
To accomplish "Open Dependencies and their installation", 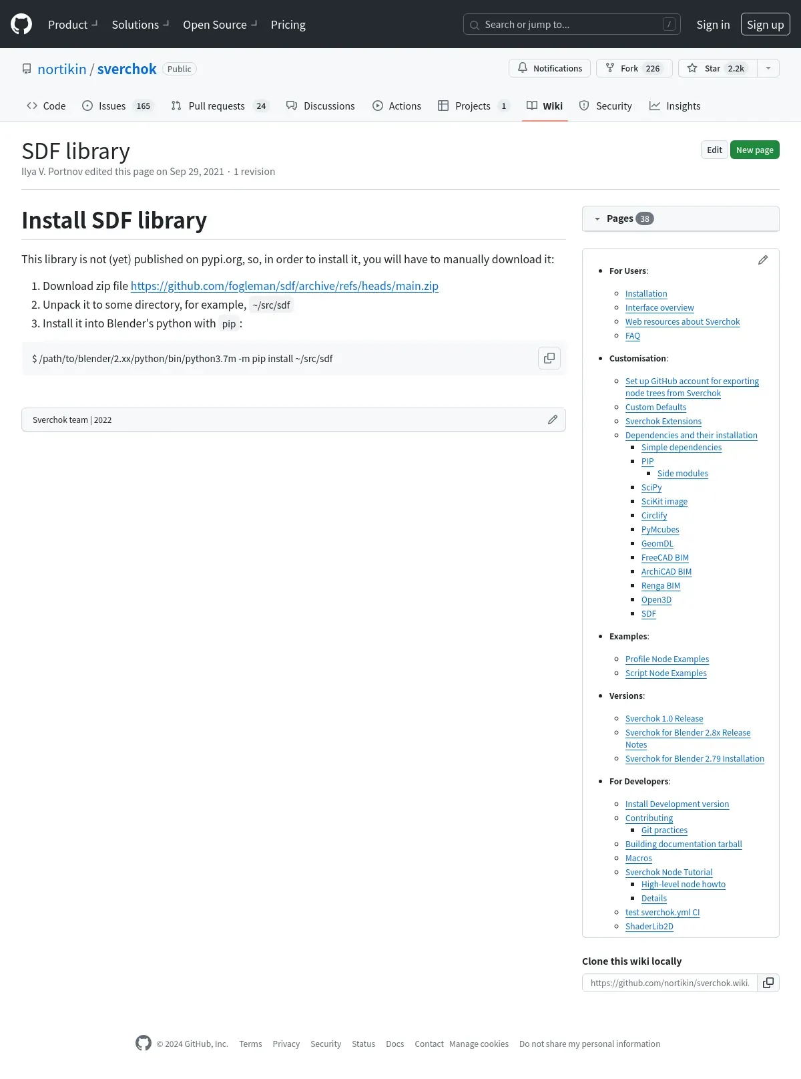I will 692,435.
